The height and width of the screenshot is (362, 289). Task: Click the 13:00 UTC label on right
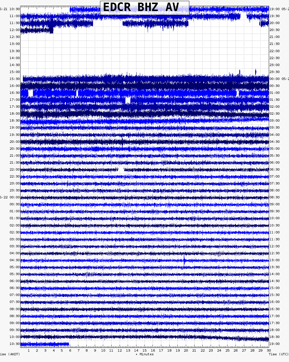(x=274, y=260)
